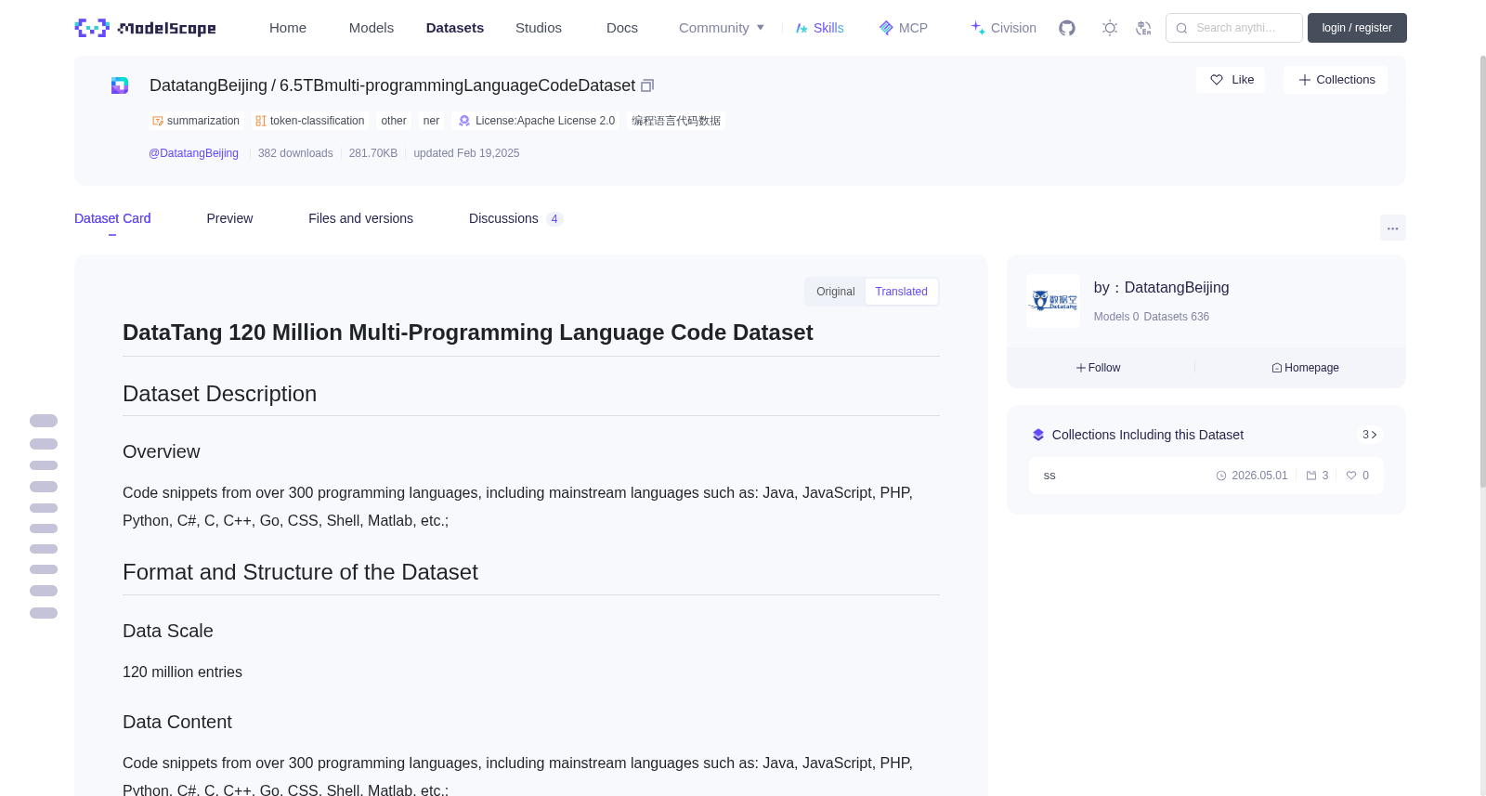Screen dimensions: 1486x796
Task: Visit the DatatangBeijing Homepage
Action: 1305,368
